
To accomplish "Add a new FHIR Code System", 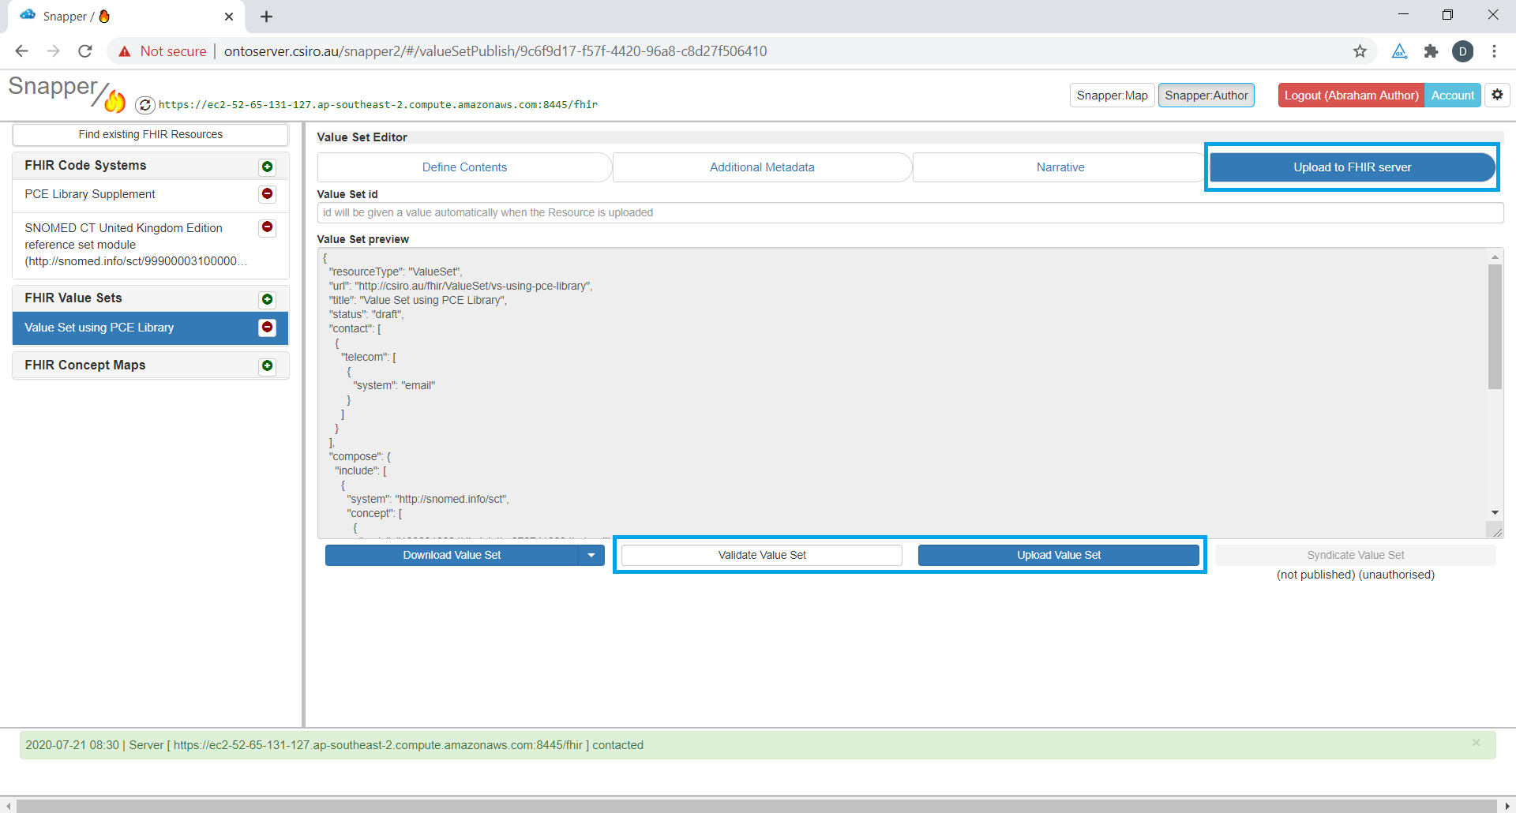I will tap(267, 167).
